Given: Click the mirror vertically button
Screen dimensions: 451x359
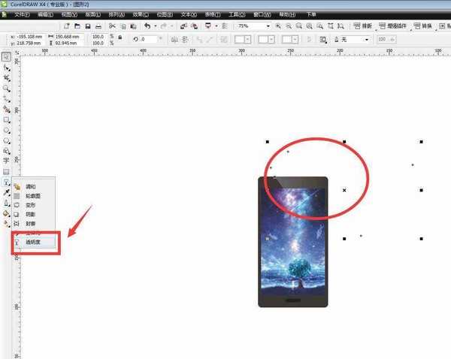Looking at the screenshot, I should 185,39.
